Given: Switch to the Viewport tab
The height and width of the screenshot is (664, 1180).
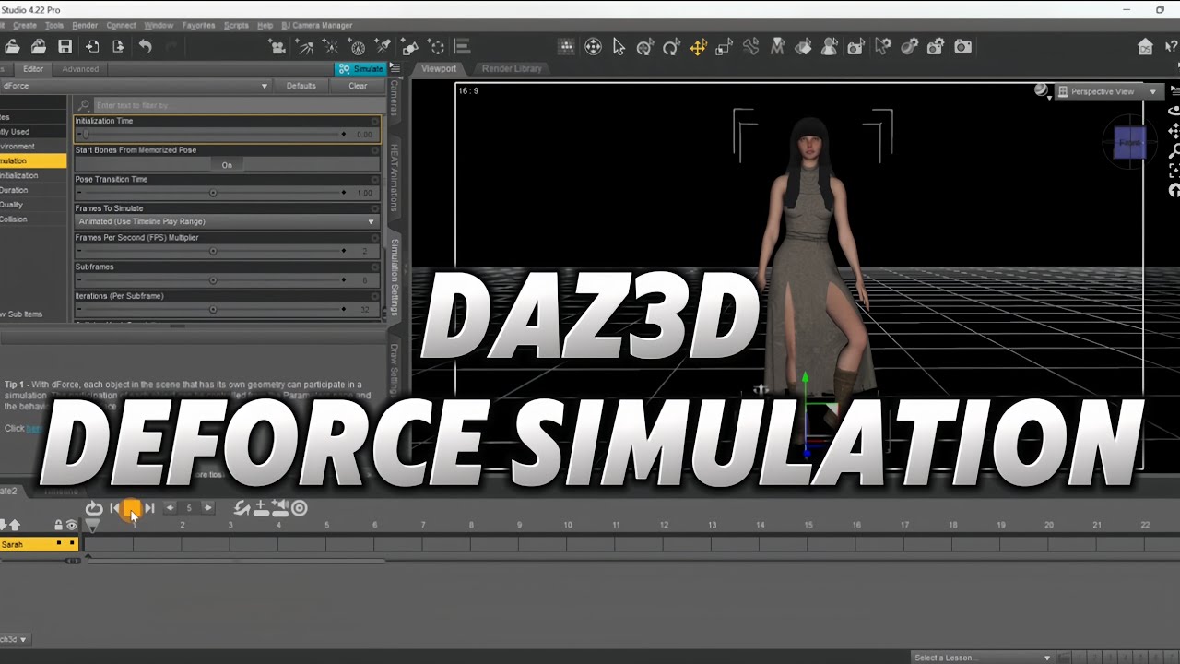Looking at the screenshot, I should [439, 68].
